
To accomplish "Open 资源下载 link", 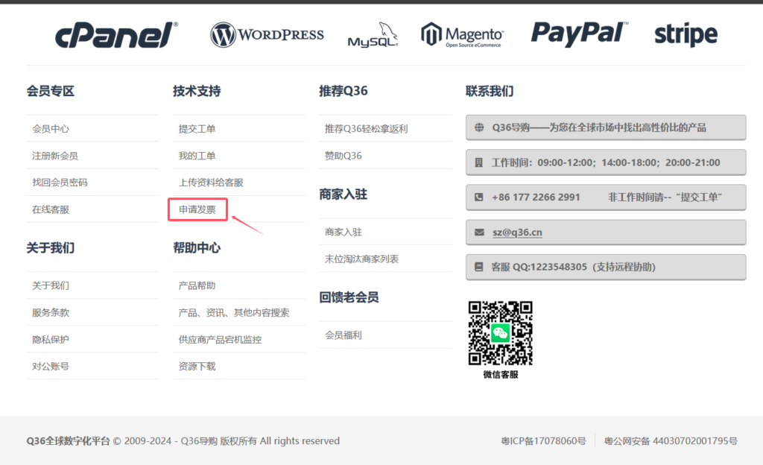I will [197, 366].
